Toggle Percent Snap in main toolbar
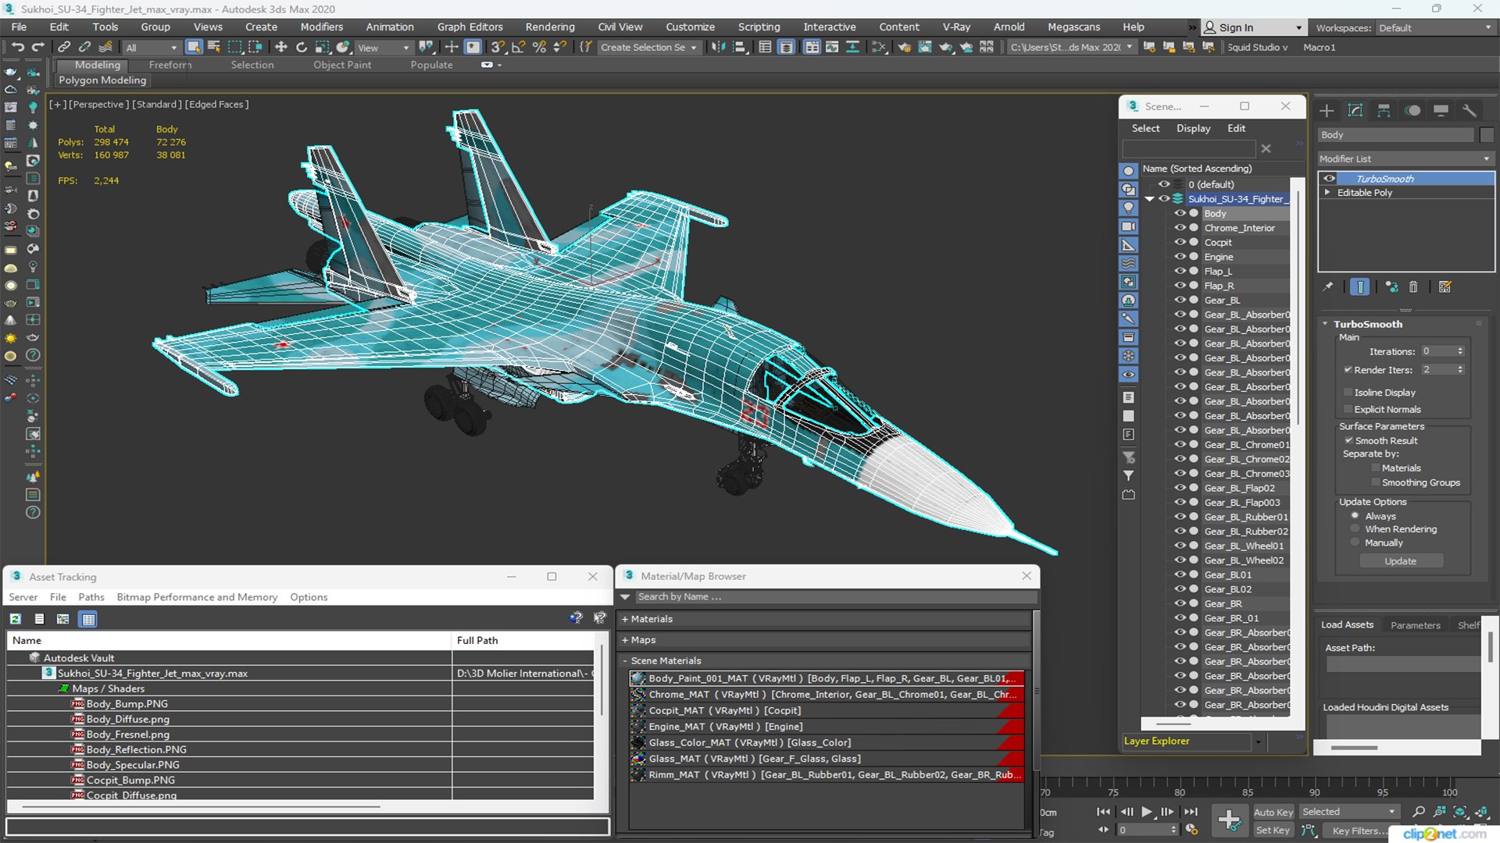Screen dimensions: 1500x843 538,48
